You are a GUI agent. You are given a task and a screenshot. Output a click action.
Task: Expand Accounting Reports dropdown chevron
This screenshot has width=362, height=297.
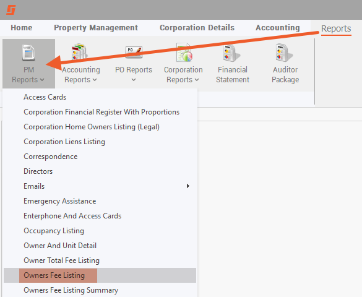(95, 80)
